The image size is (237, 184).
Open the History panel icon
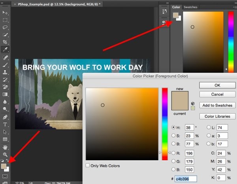164,12
